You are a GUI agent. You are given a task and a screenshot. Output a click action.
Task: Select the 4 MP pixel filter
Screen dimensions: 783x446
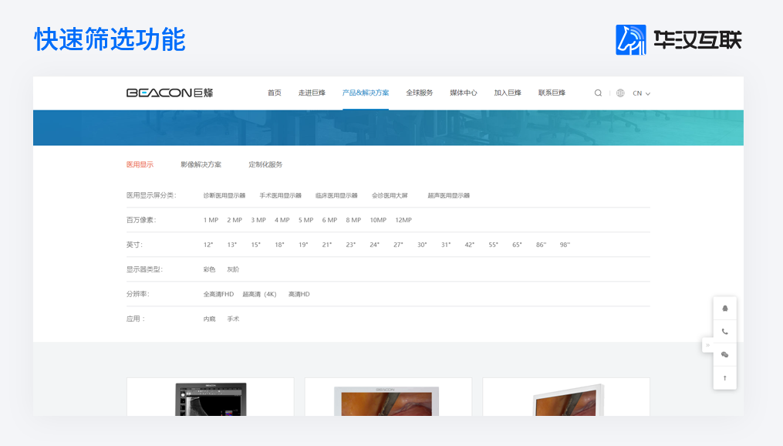[x=282, y=220]
